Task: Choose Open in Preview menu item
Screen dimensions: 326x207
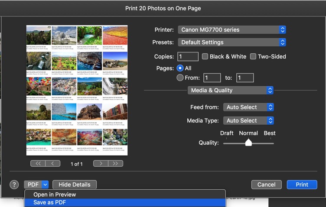Action: [125, 194]
